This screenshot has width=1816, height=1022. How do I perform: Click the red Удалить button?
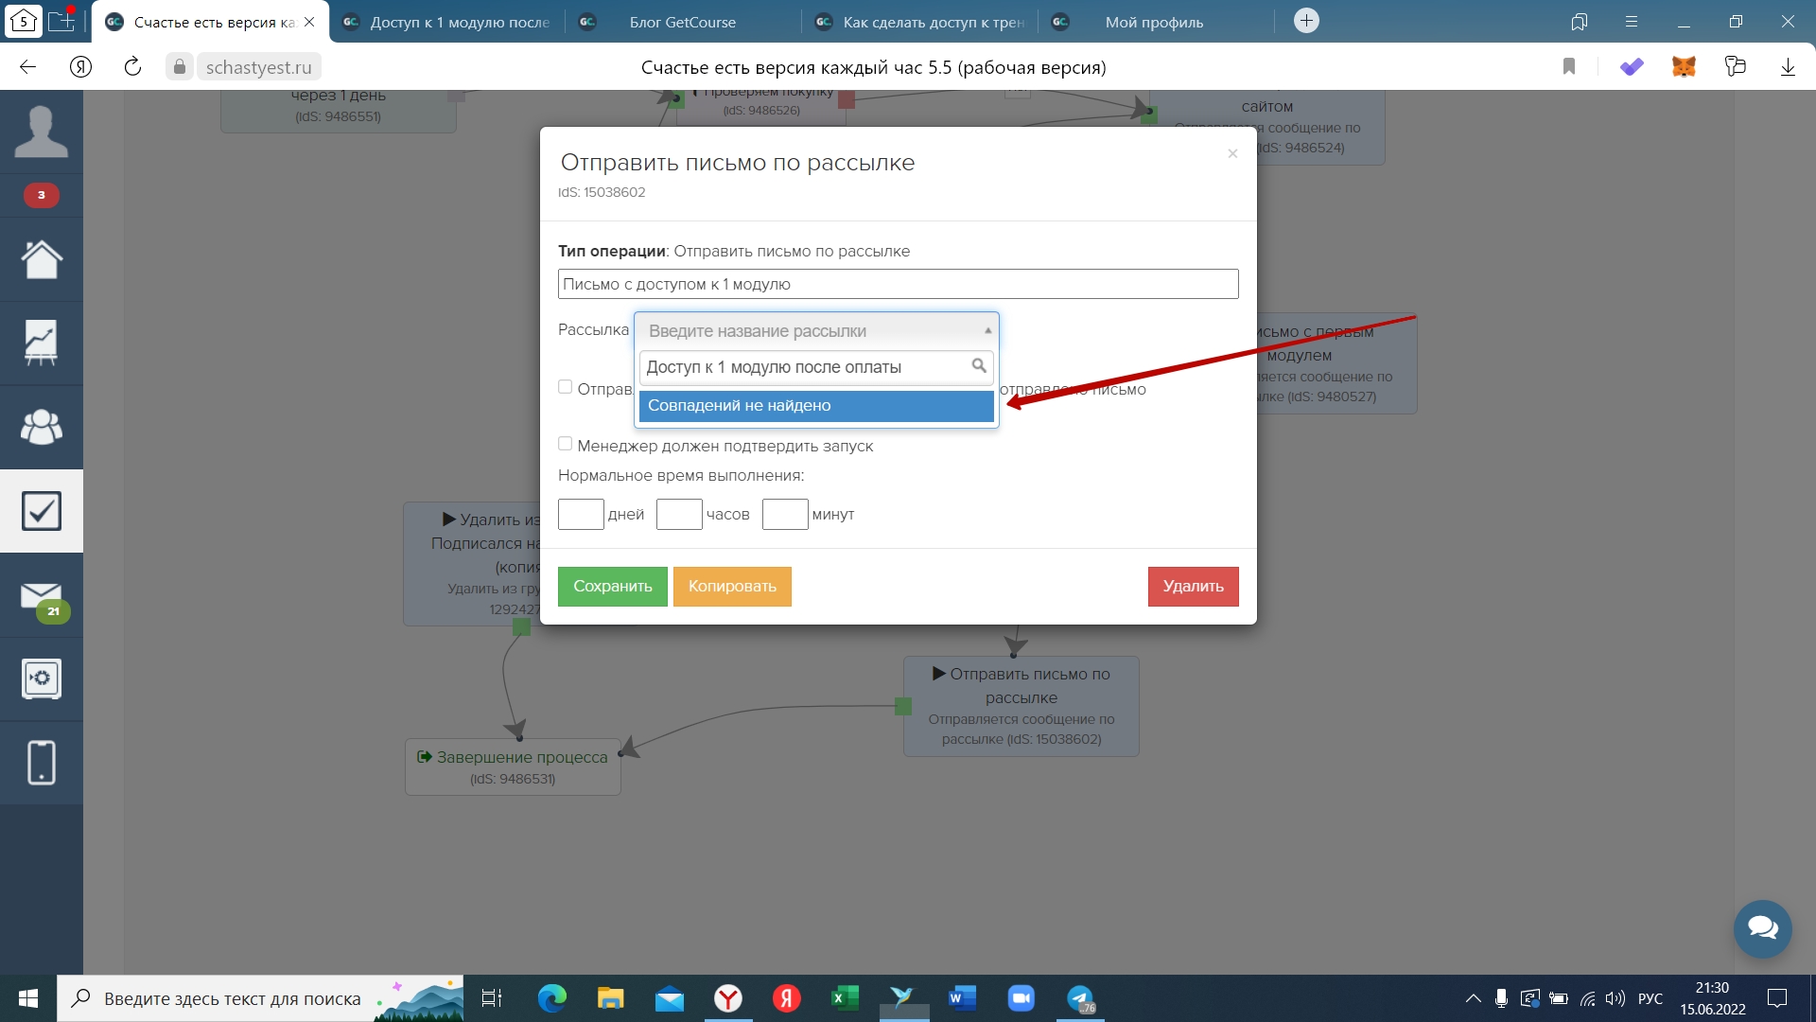(1193, 587)
